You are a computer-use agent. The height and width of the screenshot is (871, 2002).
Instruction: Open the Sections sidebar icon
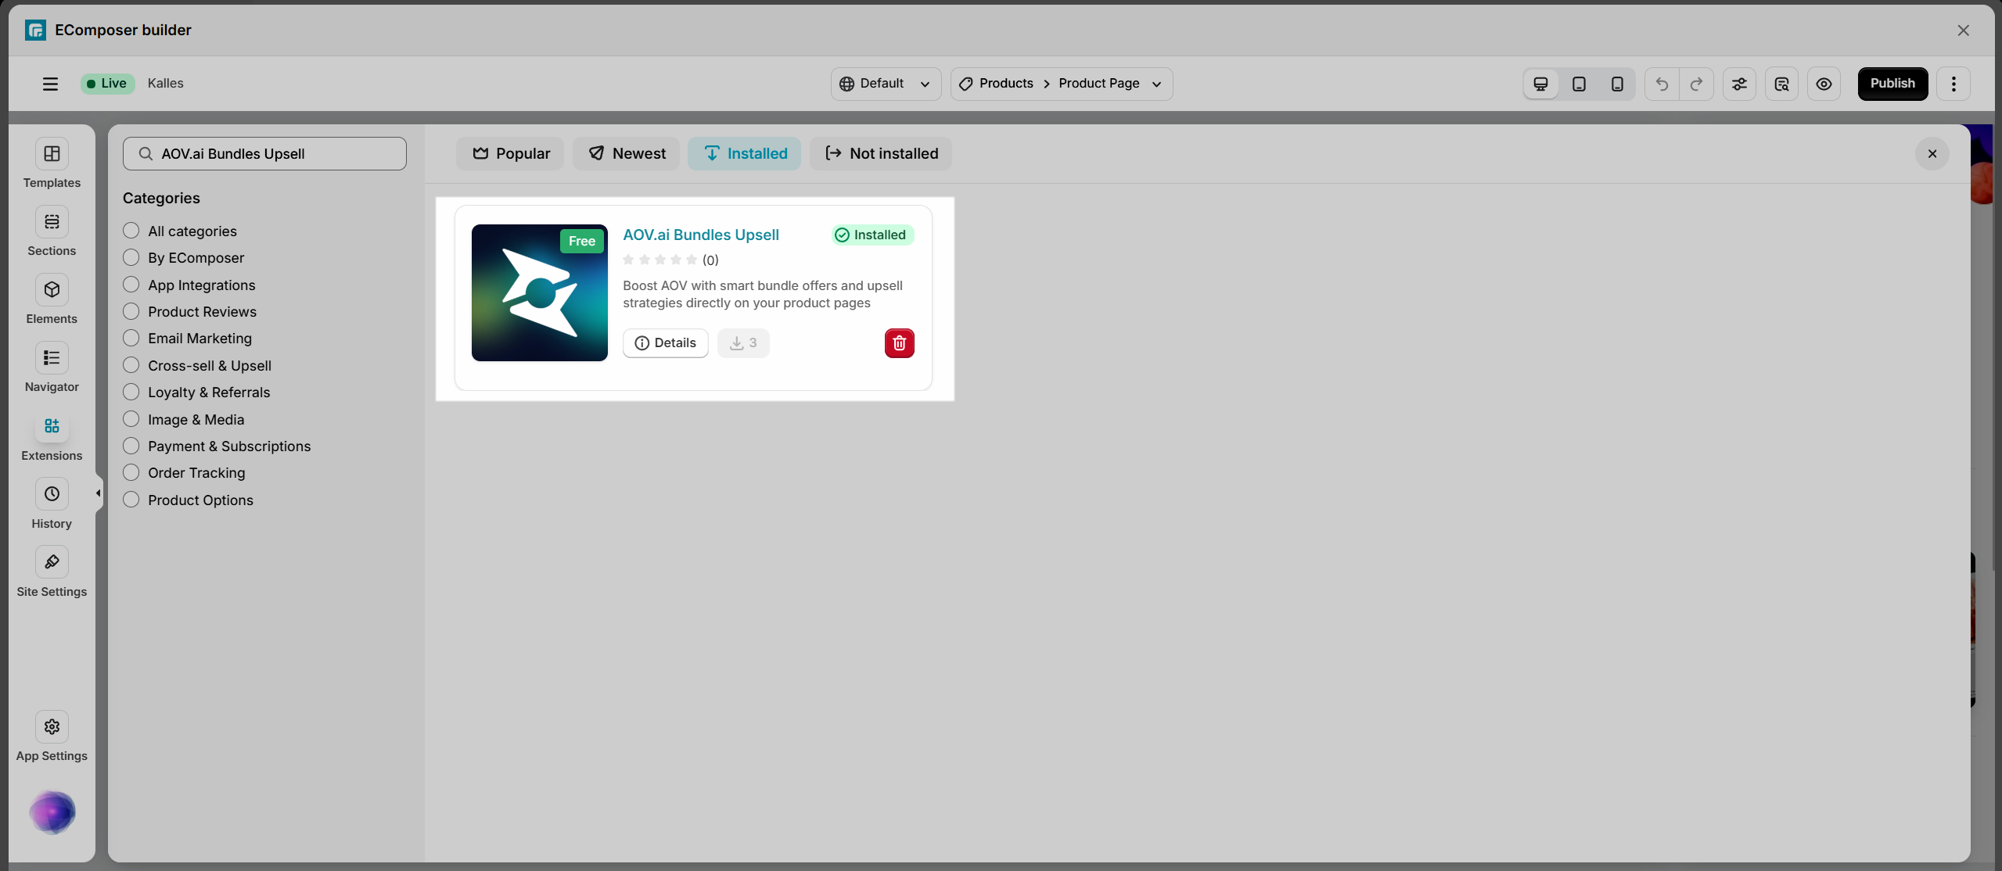pos(52,222)
